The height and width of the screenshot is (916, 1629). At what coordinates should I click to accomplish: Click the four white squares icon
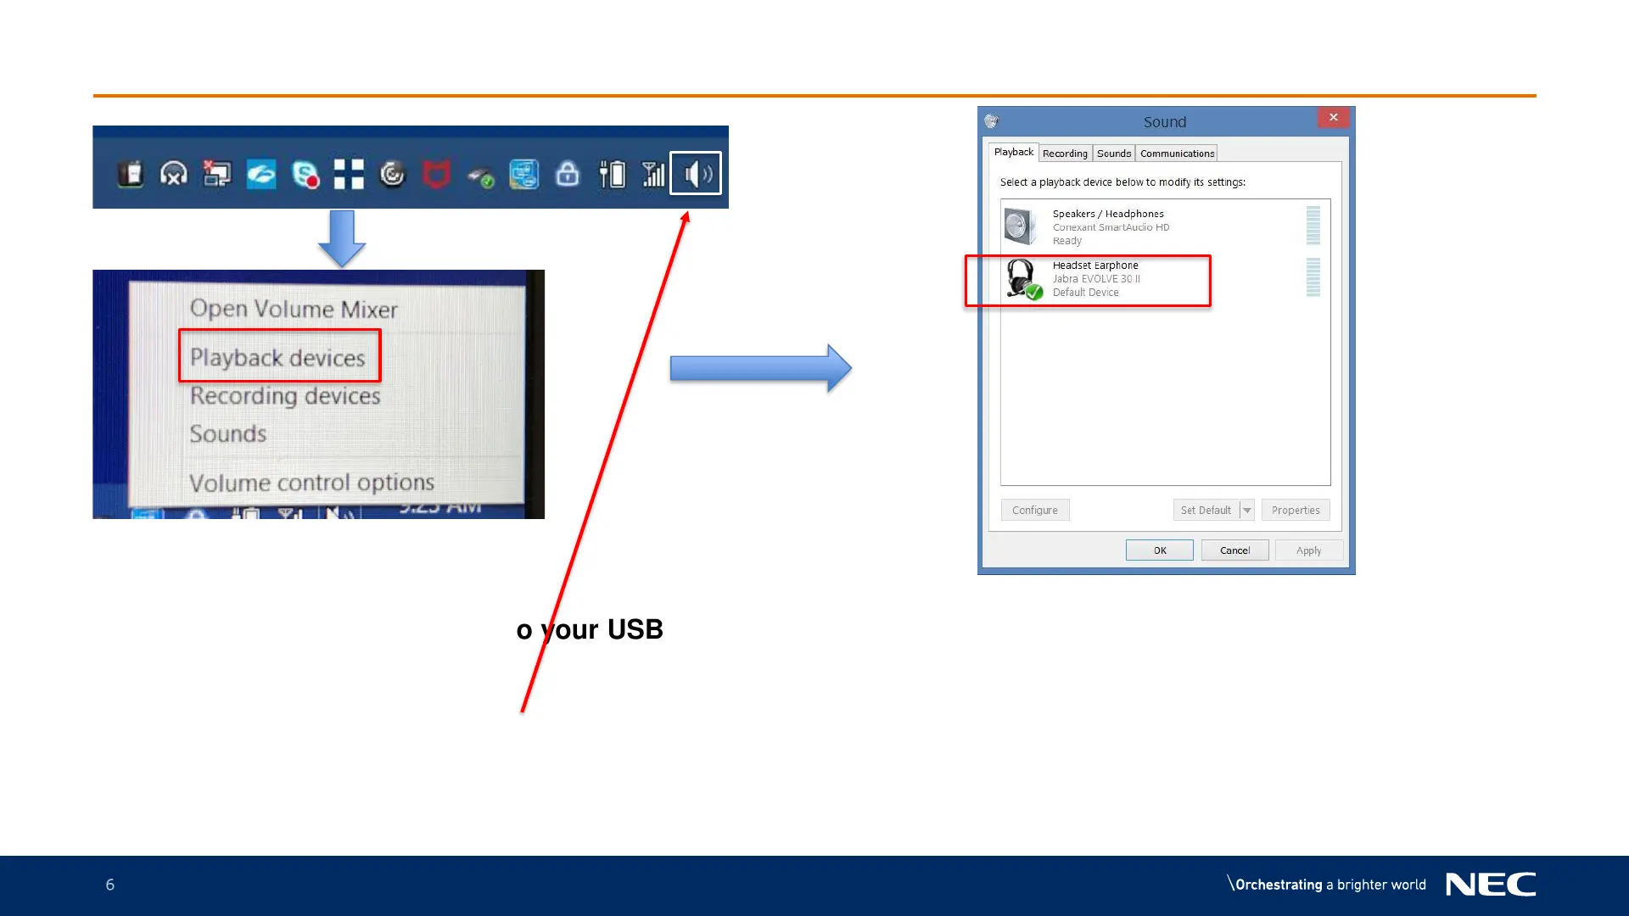[348, 174]
